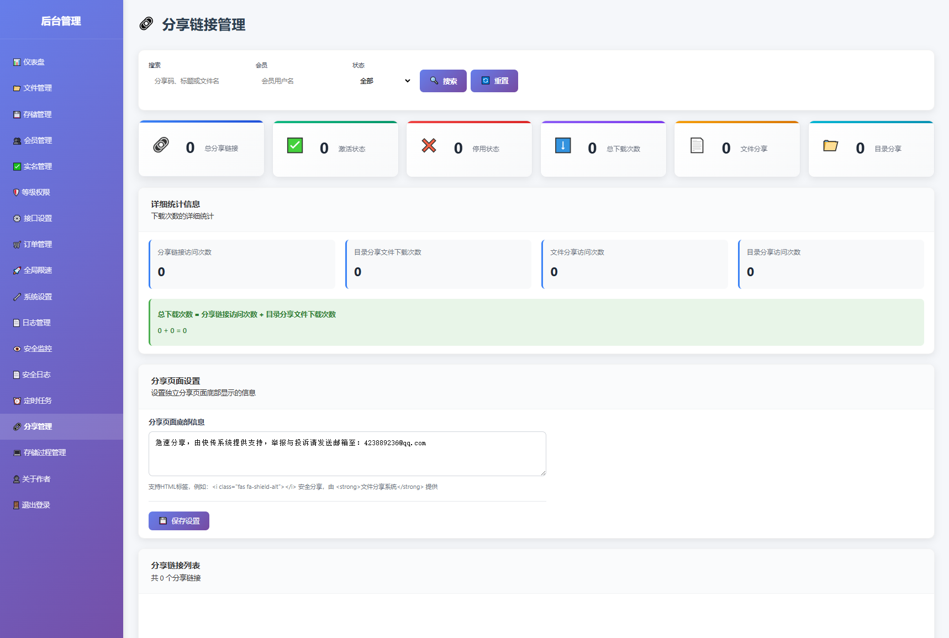The image size is (949, 638).
Task: Open the 状态 status dropdown showing 全部
Action: 383,81
